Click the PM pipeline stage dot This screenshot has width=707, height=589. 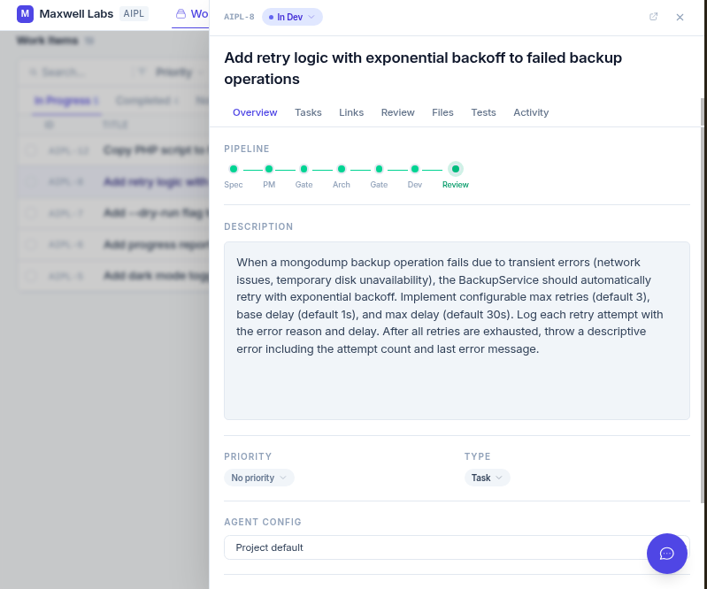click(x=269, y=169)
